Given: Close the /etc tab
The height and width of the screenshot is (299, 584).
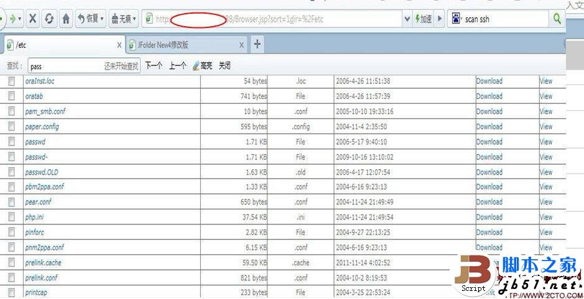Looking at the screenshot, I should [119, 45].
